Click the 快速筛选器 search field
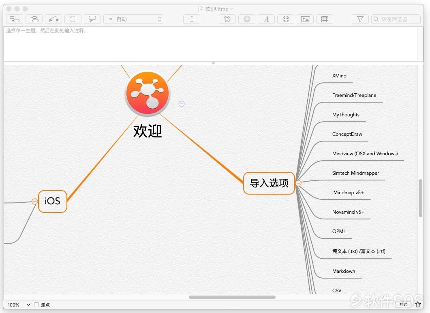Screen dimensions: 430x313 pyautogui.click(x=396, y=19)
